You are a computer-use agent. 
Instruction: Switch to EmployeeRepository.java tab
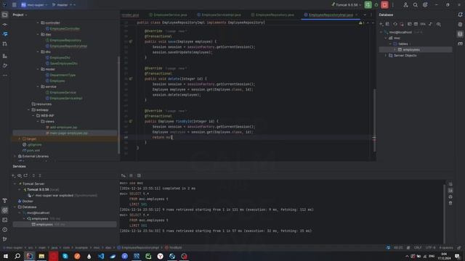(272, 14)
